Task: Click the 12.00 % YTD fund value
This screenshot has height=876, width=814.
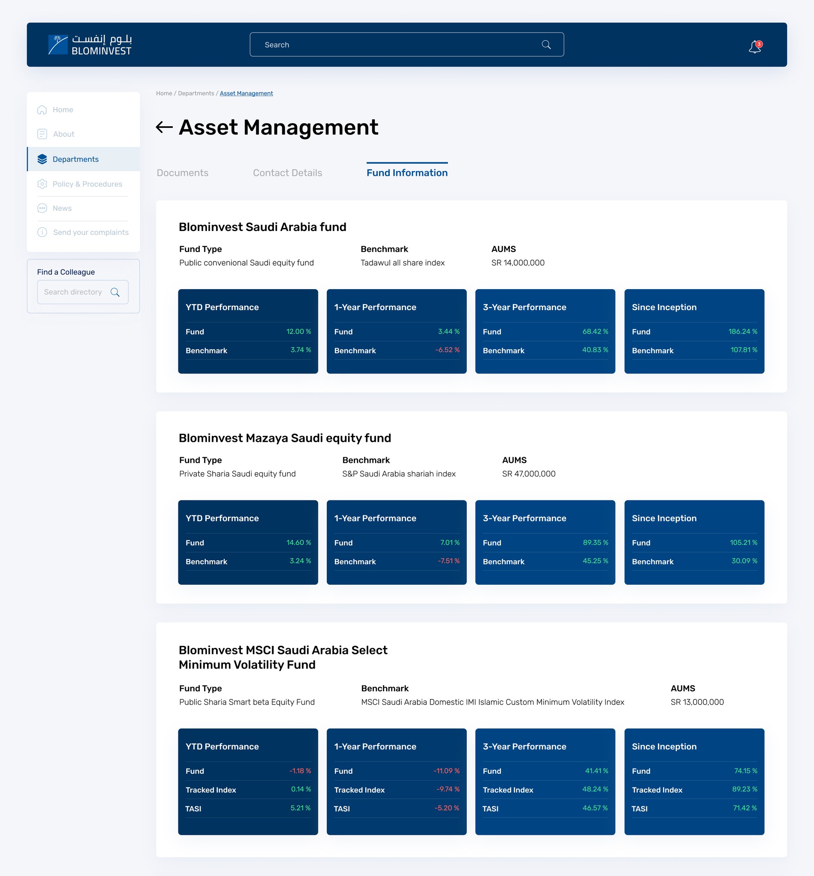Action: 299,331
